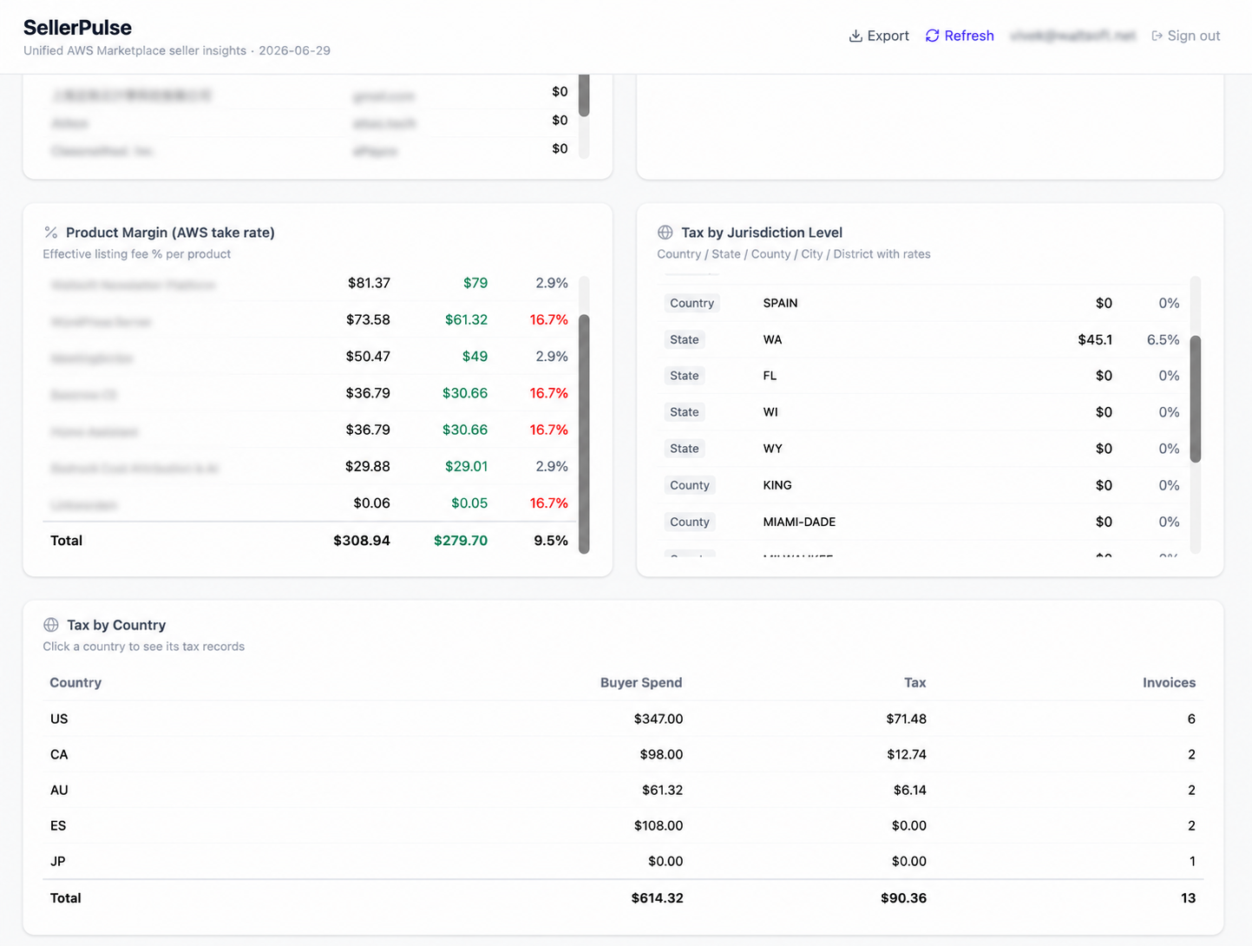Click the SellerPulse logo title
The width and height of the screenshot is (1252, 946).
[77, 28]
